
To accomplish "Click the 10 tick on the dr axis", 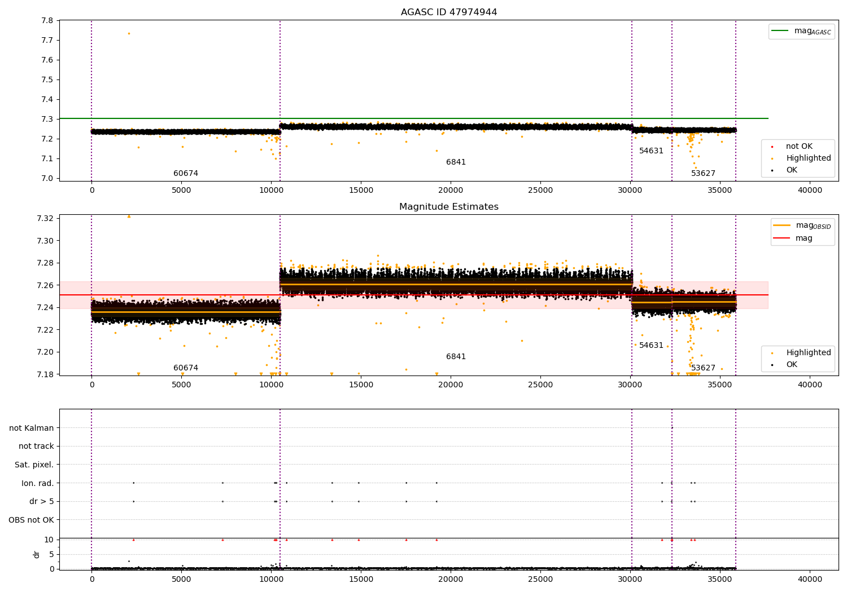I will tap(49, 540).
